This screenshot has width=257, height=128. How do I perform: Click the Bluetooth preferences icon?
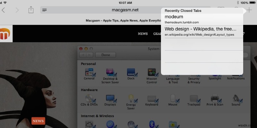(x=152, y=124)
